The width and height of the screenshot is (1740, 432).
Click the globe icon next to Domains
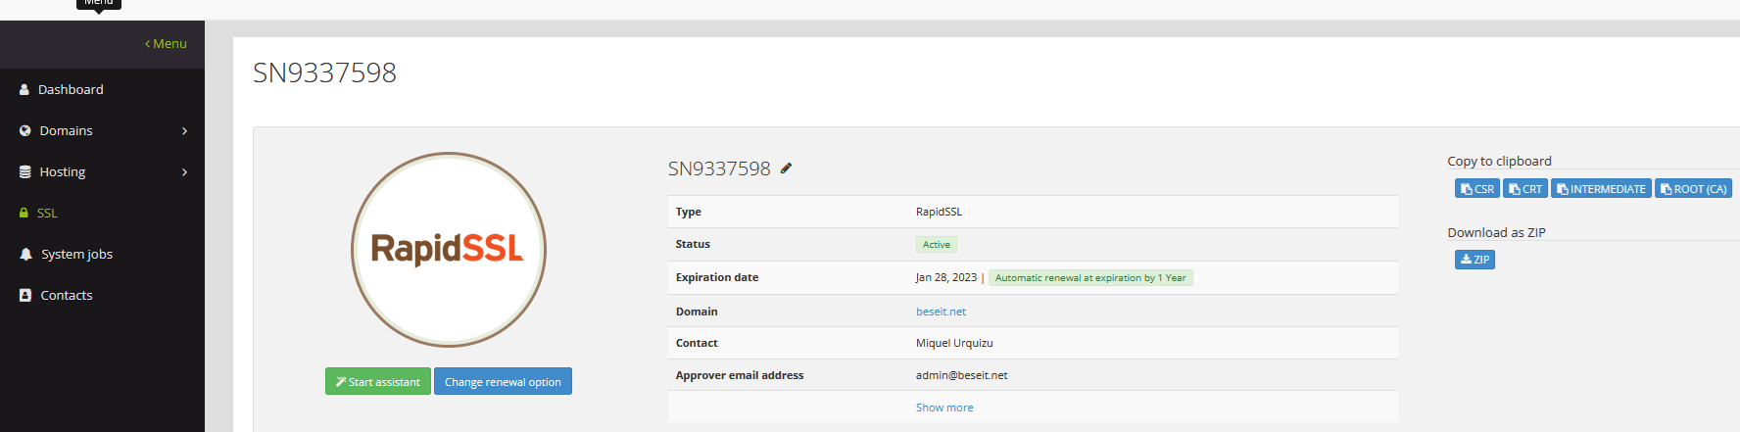tap(25, 130)
